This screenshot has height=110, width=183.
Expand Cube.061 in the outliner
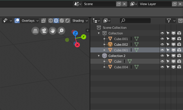[105, 50]
